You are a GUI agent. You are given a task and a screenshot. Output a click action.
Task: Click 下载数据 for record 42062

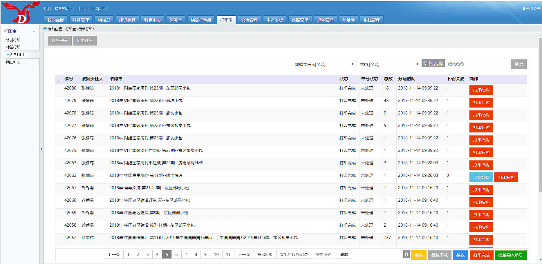click(481, 177)
